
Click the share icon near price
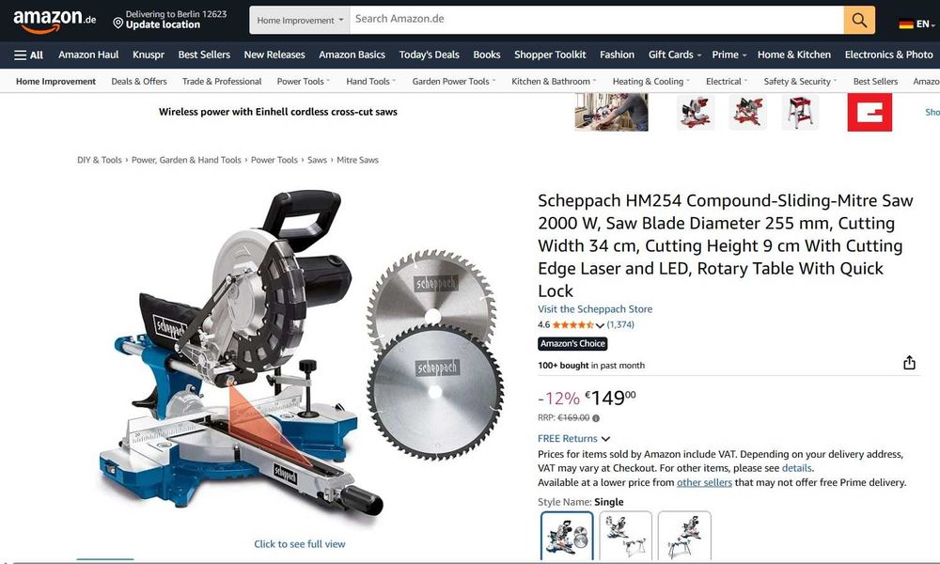pos(909,363)
